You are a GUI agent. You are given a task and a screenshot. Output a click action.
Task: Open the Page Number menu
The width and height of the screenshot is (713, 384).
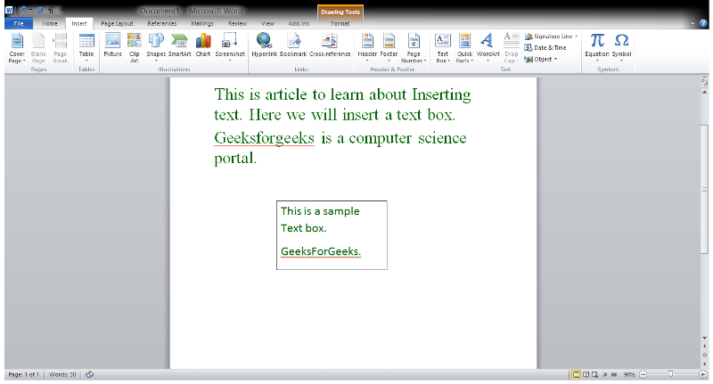414,48
